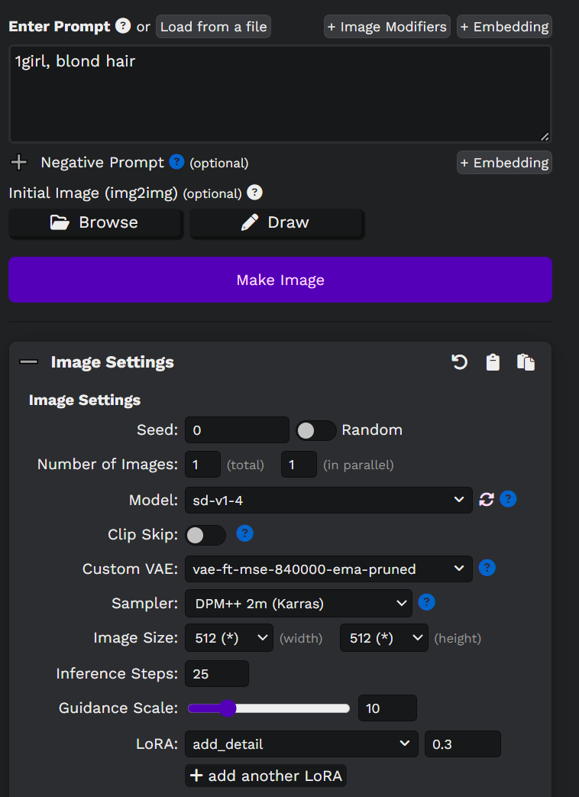Expand the Negative Prompt section

click(18, 162)
